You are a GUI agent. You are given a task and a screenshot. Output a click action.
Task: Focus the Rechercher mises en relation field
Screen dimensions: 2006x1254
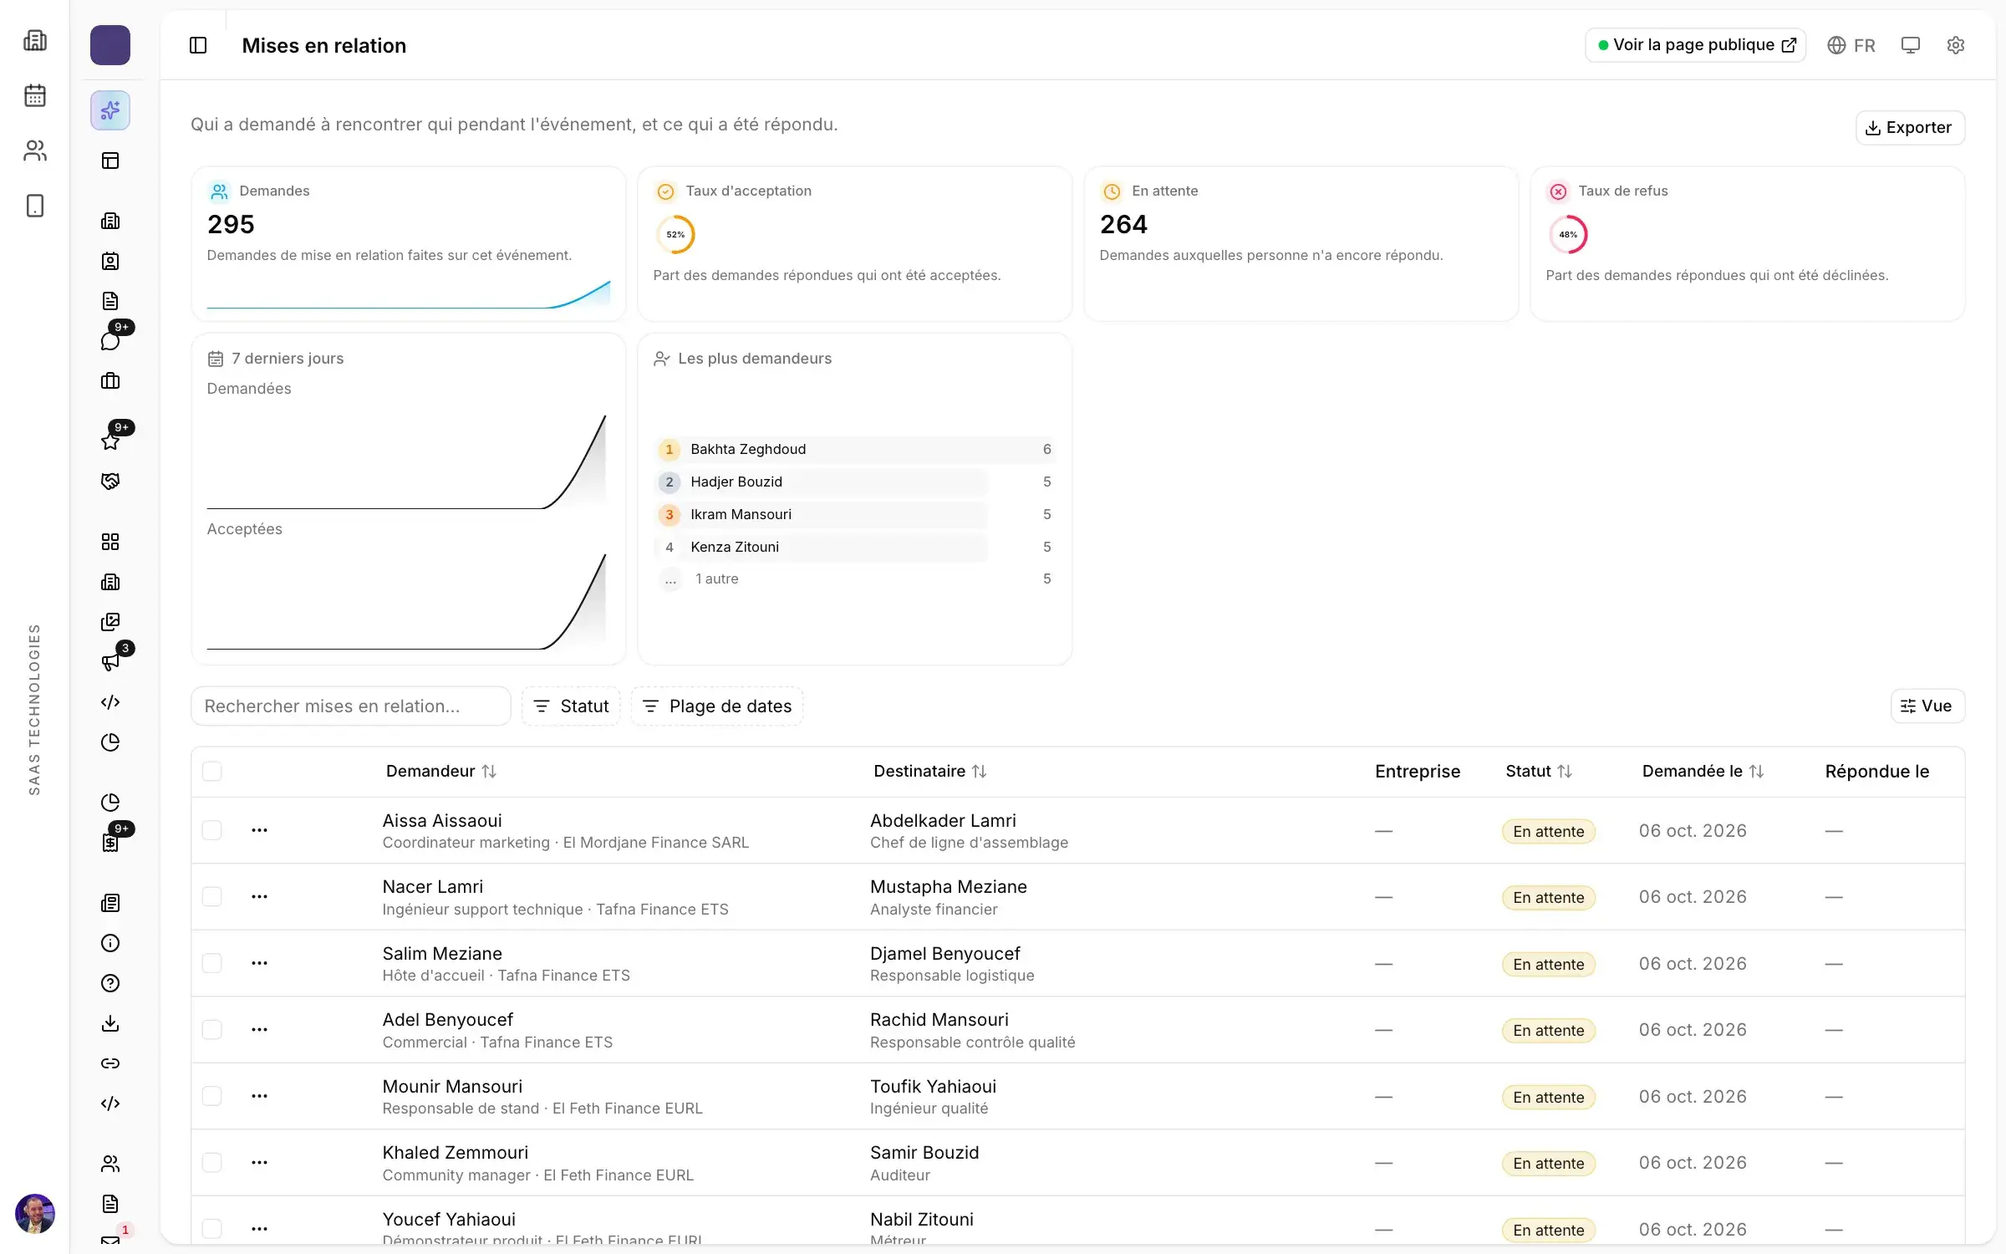(351, 706)
